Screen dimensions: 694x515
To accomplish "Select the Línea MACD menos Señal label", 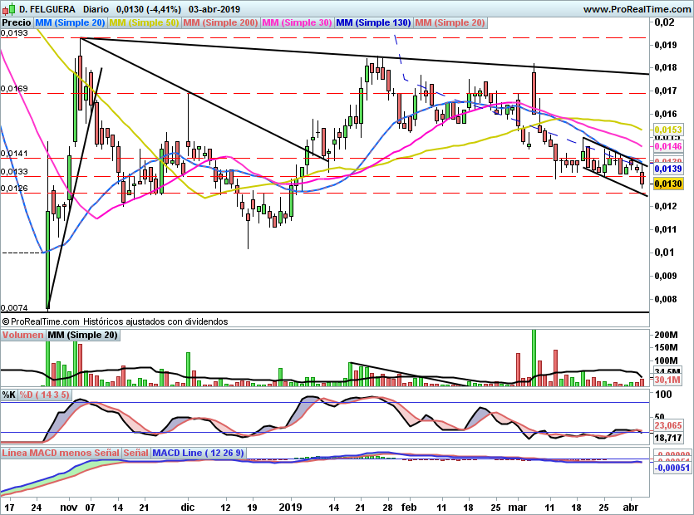I will [61, 453].
